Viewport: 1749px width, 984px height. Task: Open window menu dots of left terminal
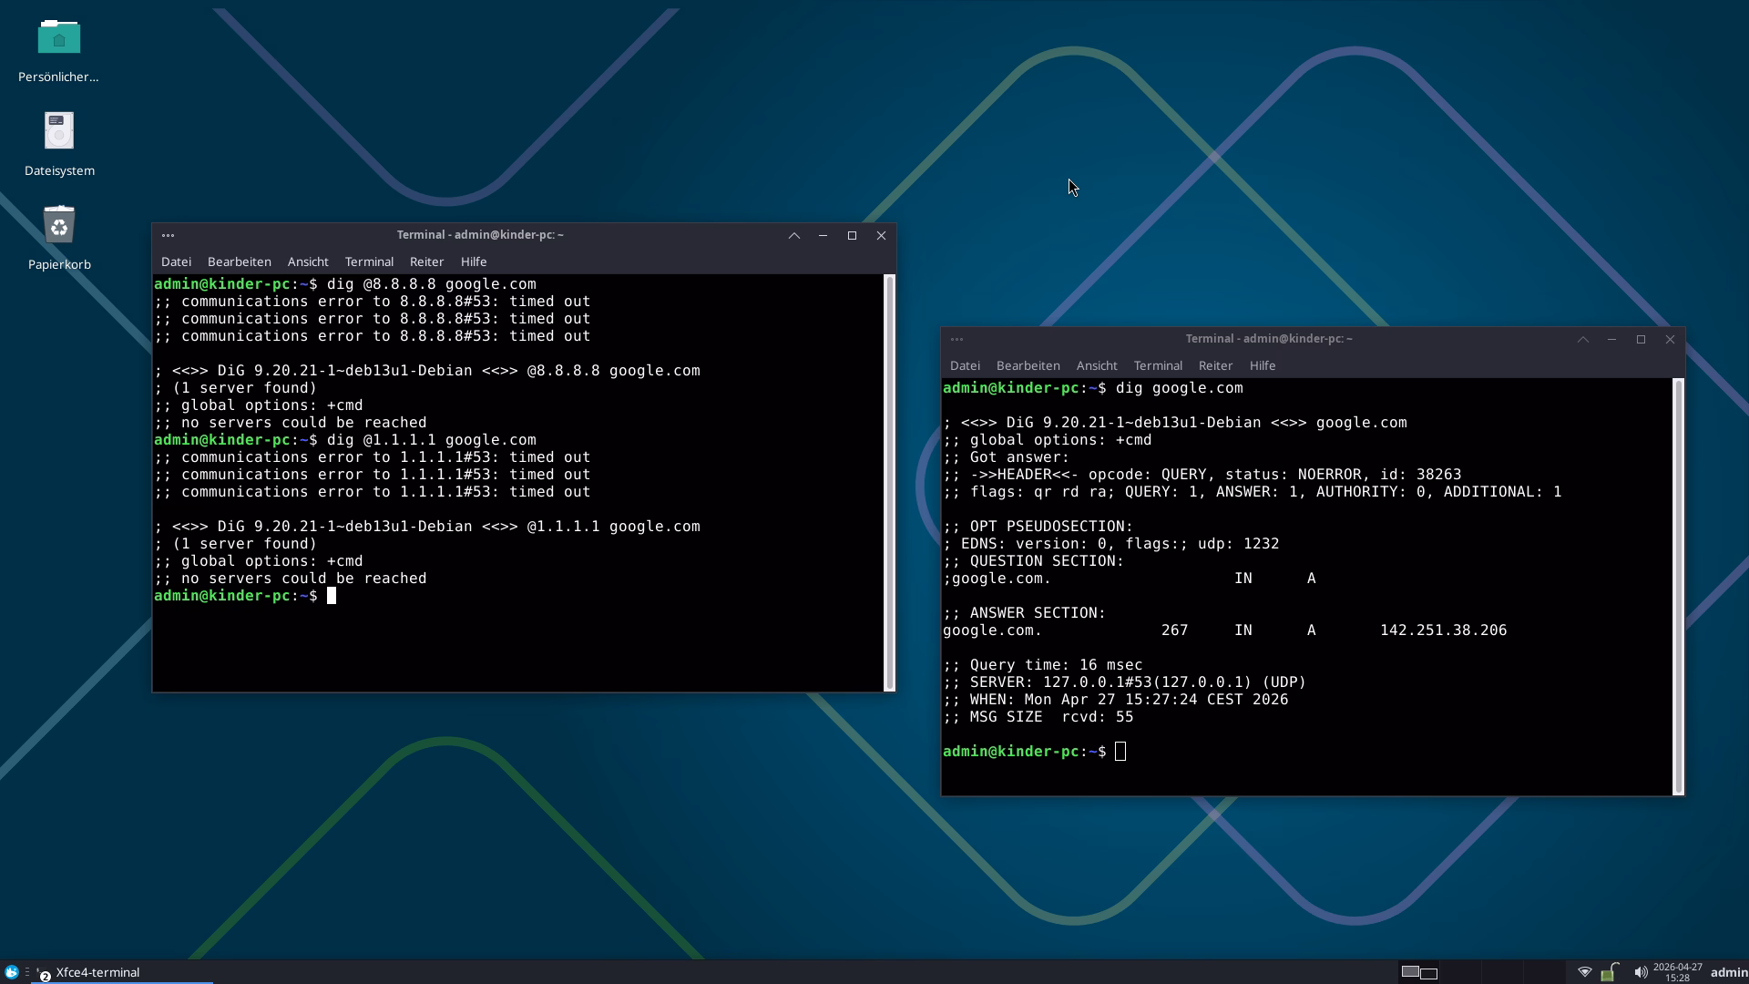(x=168, y=235)
